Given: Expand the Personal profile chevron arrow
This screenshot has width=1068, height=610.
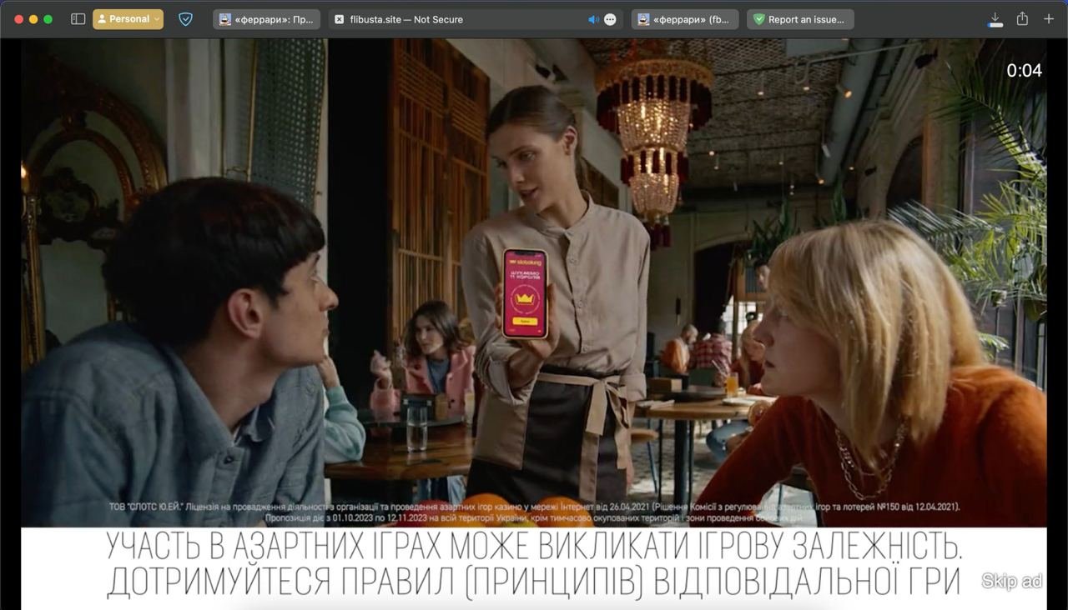Looking at the screenshot, I should click(156, 19).
